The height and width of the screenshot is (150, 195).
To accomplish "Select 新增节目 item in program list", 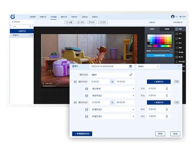I will (x=22, y=35).
